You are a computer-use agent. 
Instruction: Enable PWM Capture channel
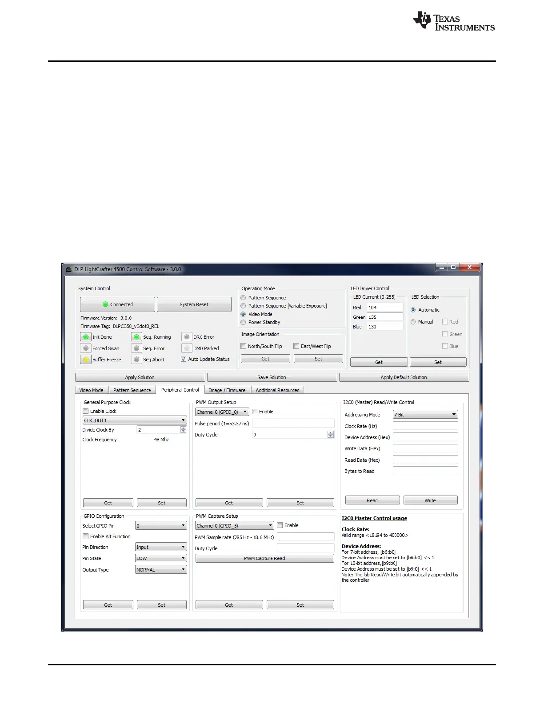click(x=280, y=525)
